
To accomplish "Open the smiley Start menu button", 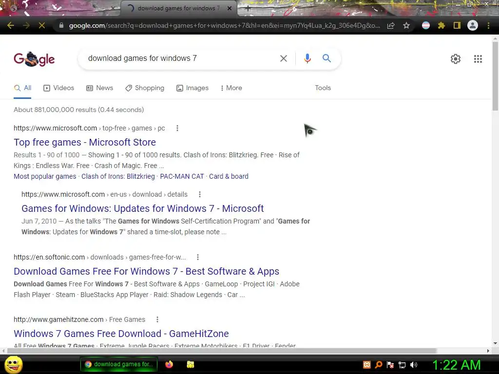I will tap(14, 364).
